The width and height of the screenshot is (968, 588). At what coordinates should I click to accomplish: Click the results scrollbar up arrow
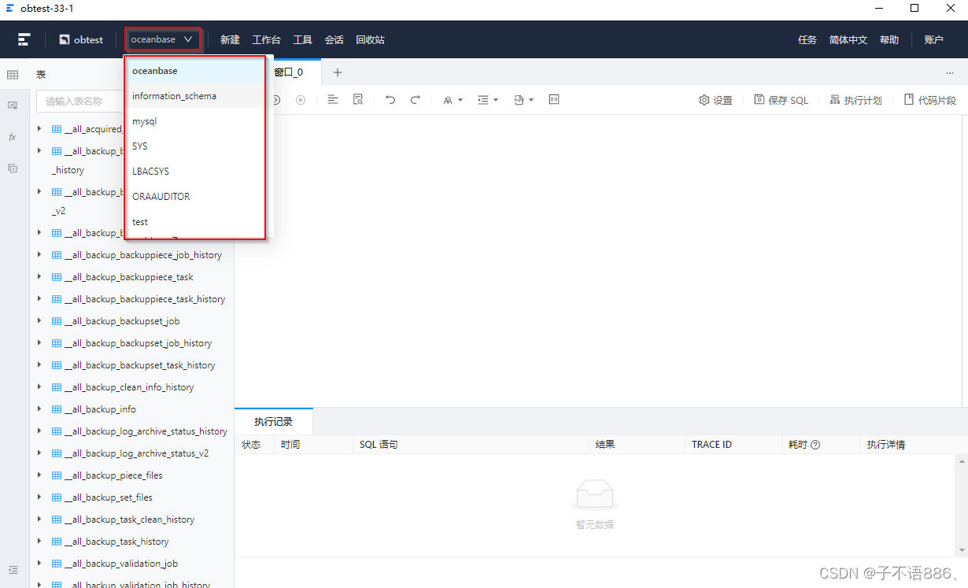point(962,460)
